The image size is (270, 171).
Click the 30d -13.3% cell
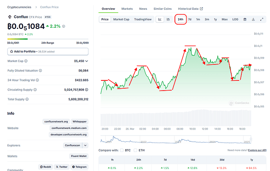(222, 168)
